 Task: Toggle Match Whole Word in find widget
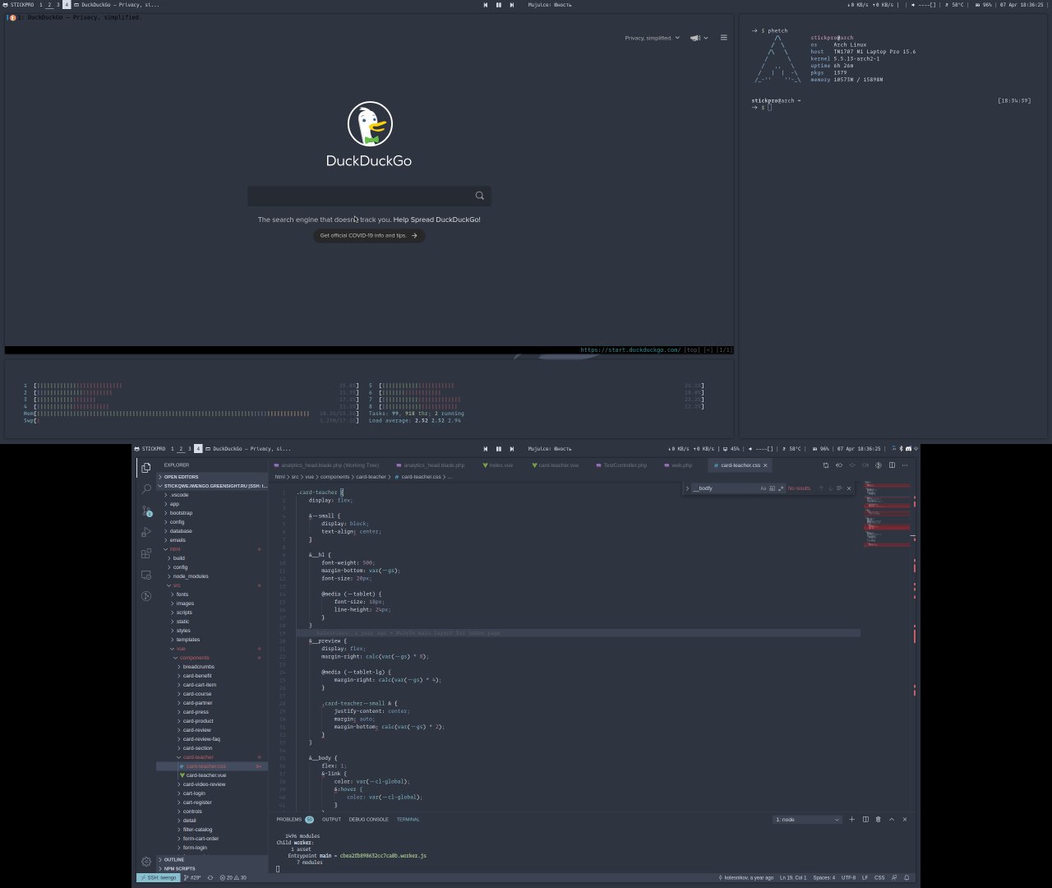point(772,488)
